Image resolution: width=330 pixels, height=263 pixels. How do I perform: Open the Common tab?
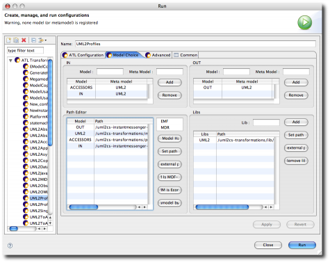tap(185, 55)
